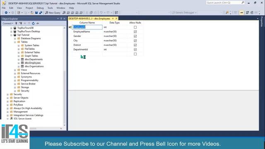Collapse the Sql-Tutorial database node
Viewport: 265px width, 149px height.
pos(11,35)
